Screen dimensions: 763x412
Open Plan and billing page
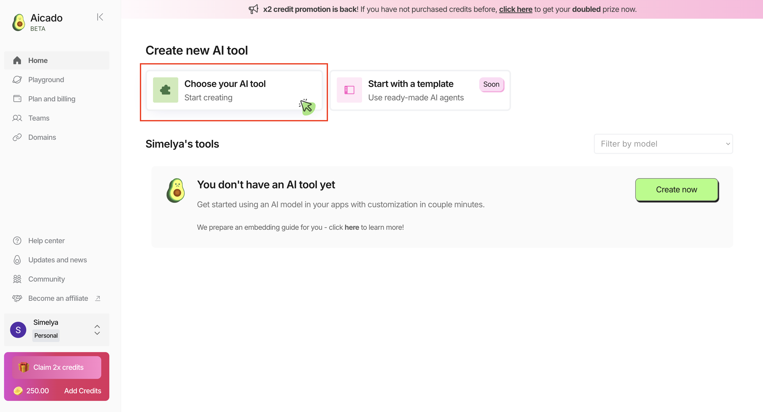click(x=57, y=99)
